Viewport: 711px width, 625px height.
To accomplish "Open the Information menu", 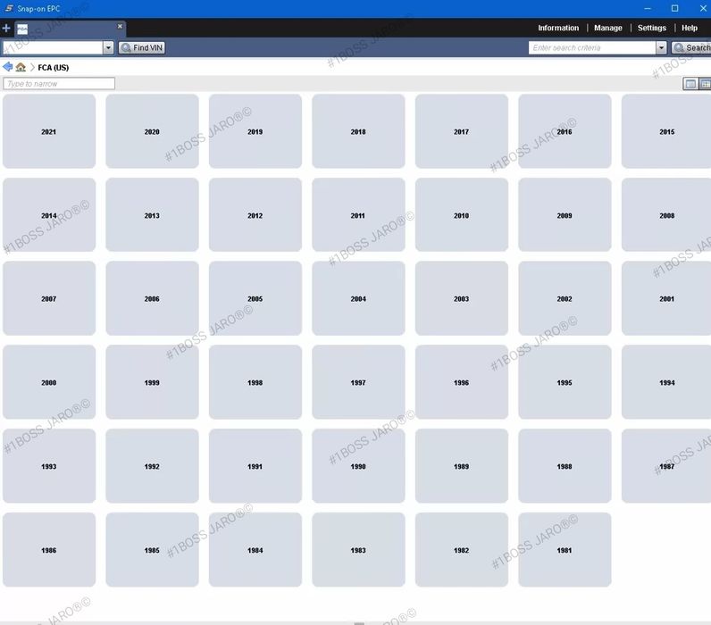I will pyautogui.click(x=558, y=28).
